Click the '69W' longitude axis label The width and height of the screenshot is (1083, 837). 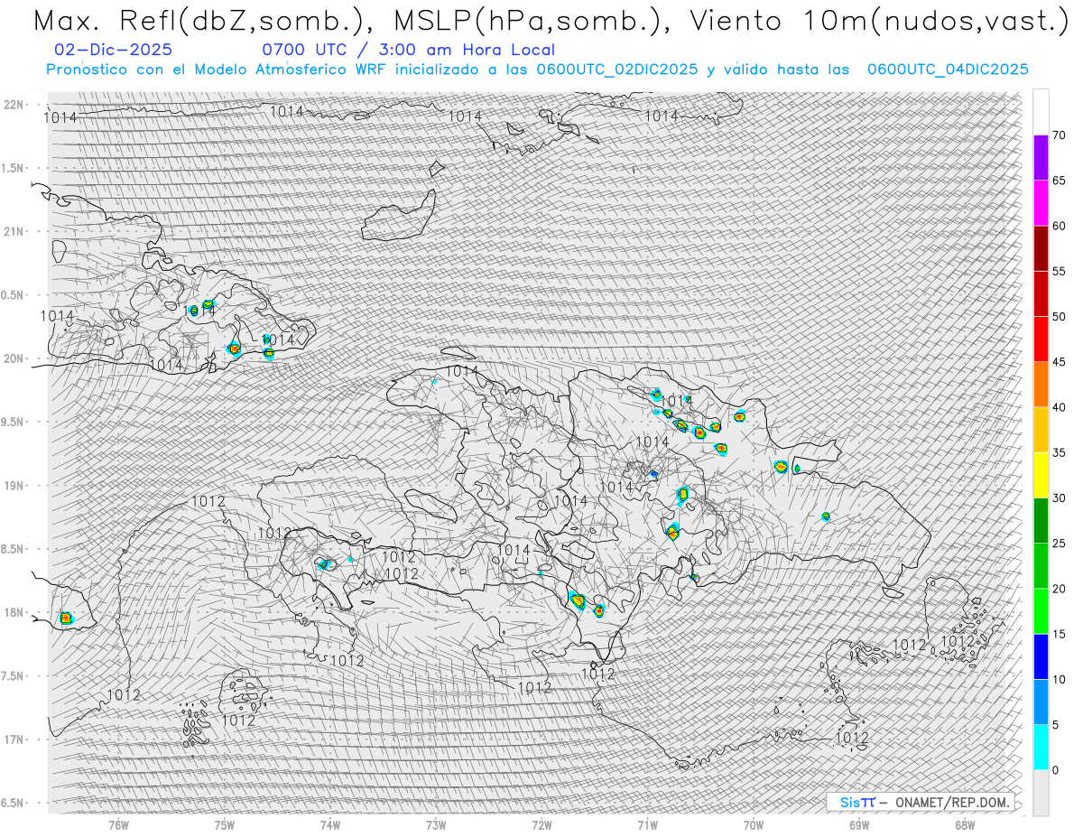coord(859,823)
